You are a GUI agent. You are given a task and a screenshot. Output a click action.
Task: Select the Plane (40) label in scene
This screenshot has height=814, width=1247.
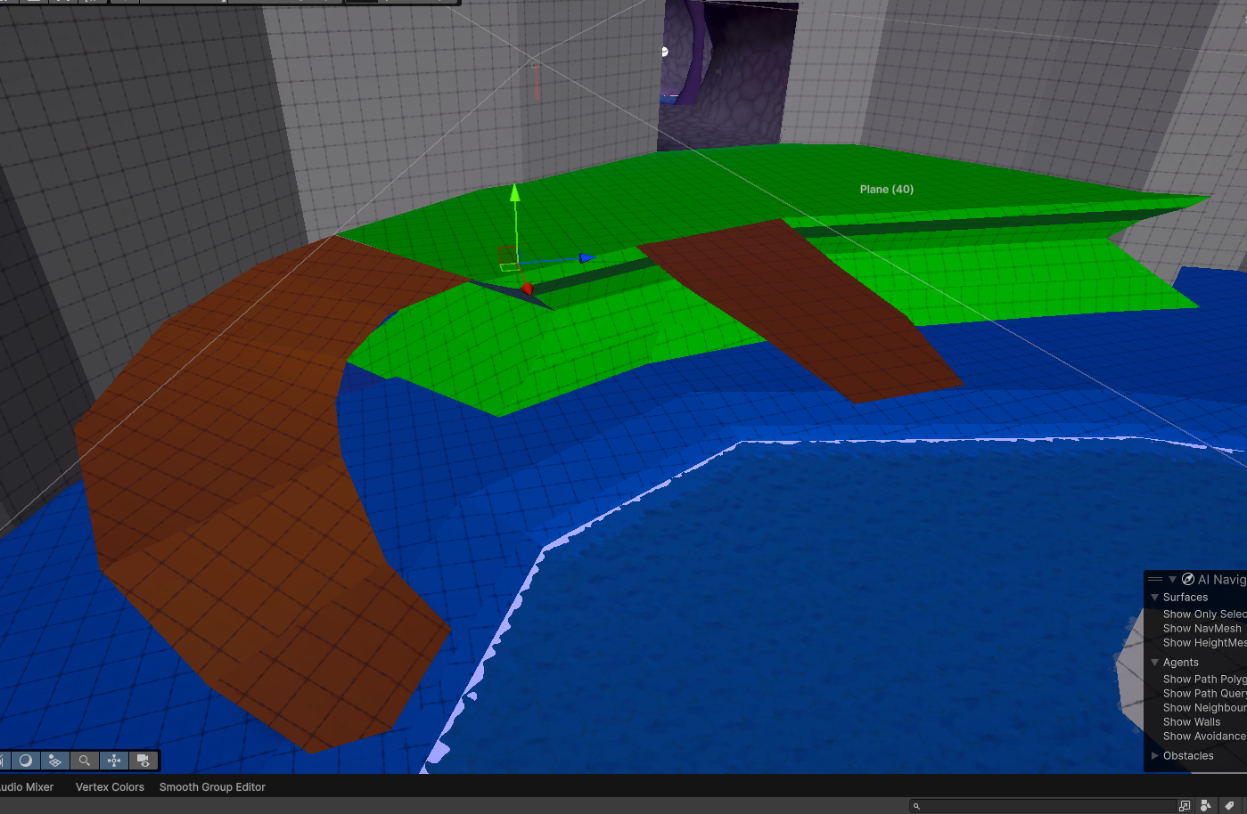(887, 189)
